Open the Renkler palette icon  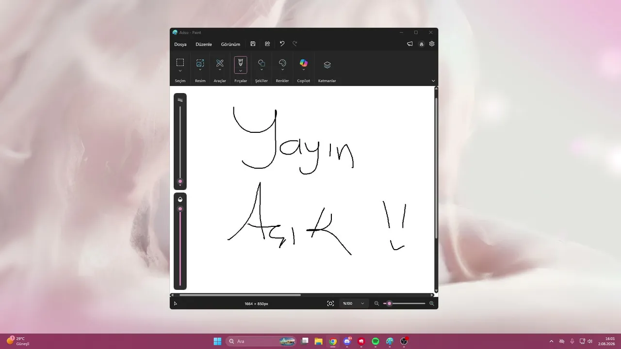282,63
